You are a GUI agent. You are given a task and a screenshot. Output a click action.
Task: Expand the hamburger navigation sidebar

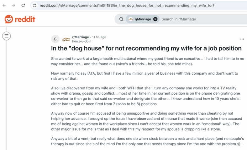tap(7, 36)
